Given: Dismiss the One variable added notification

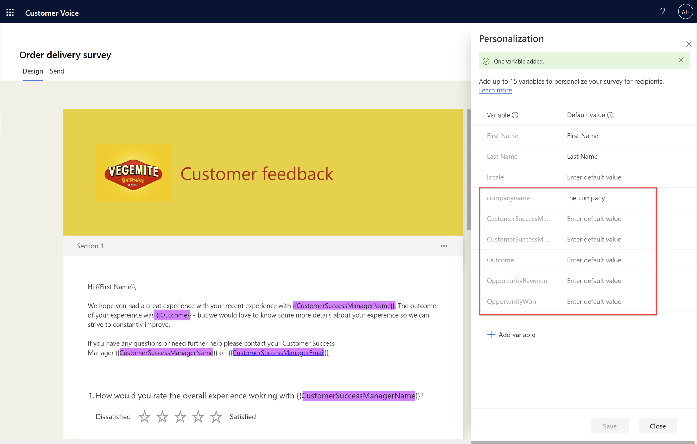Looking at the screenshot, I should [681, 60].
